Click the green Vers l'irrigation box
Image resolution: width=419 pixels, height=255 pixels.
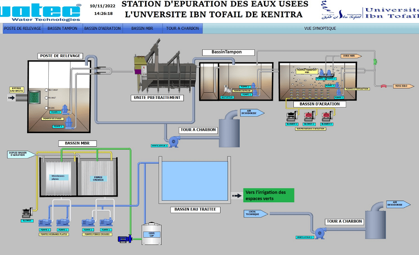(268, 195)
